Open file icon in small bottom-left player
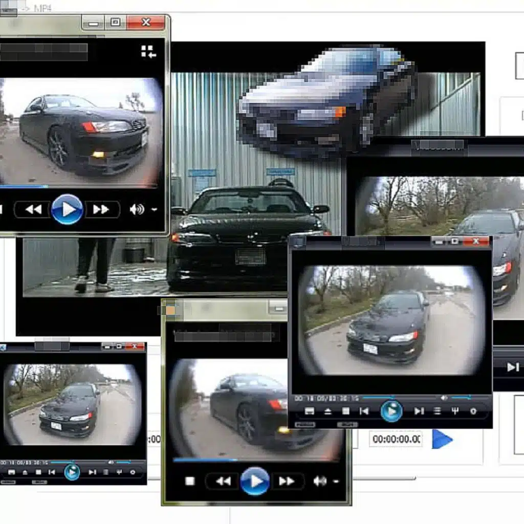This screenshot has height=524, width=524. [x=11, y=472]
